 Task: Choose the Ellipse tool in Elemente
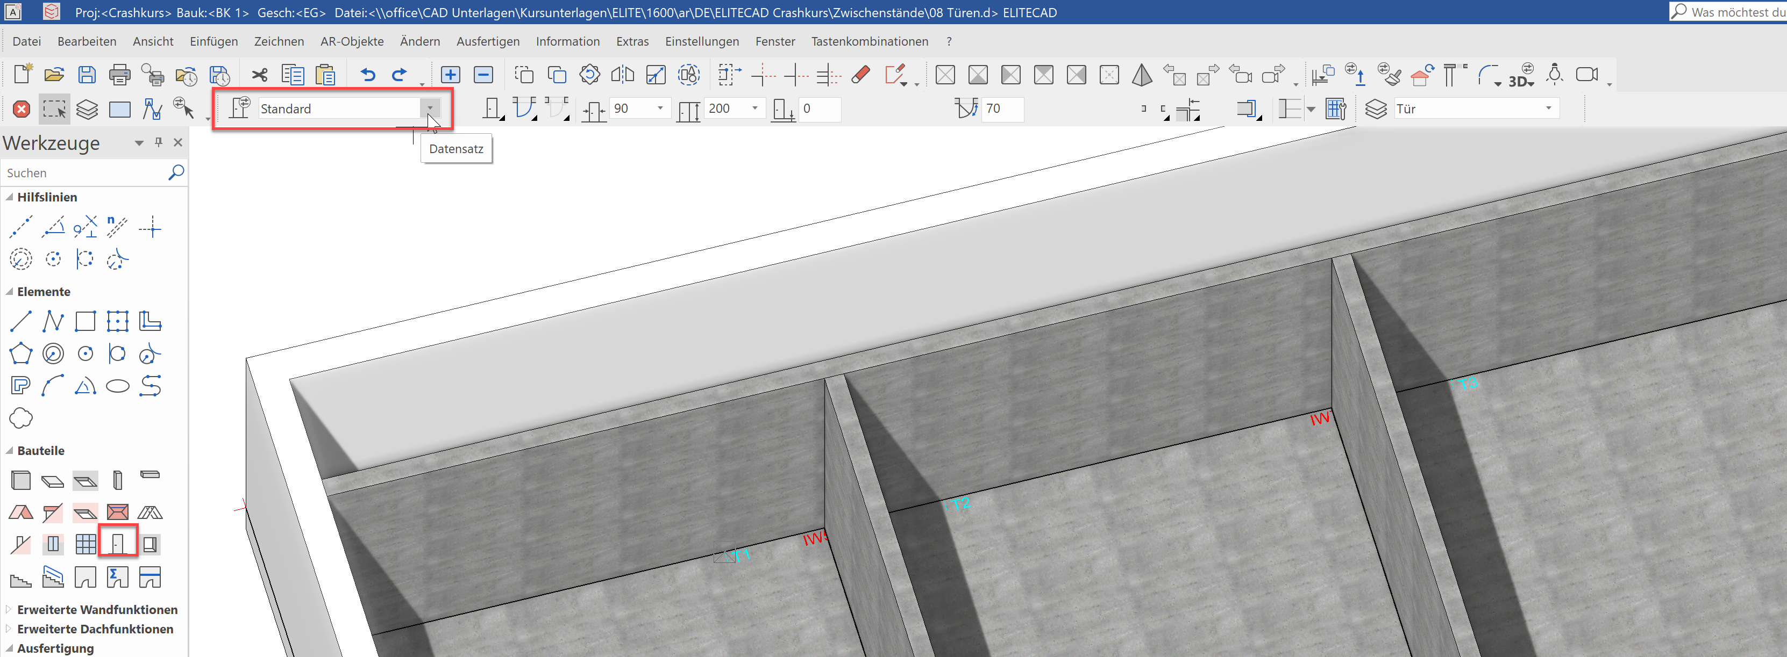pyautogui.click(x=117, y=386)
